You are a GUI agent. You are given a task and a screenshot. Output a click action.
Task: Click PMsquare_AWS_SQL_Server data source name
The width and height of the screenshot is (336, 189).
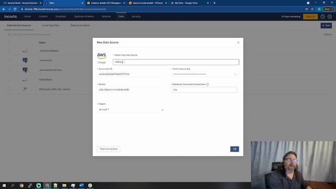click(55, 89)
